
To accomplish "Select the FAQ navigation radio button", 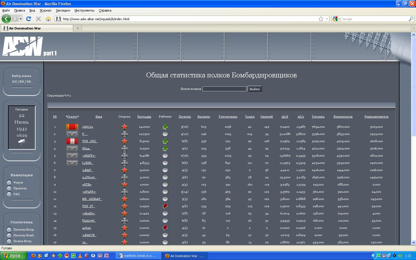I will [9, 194].
